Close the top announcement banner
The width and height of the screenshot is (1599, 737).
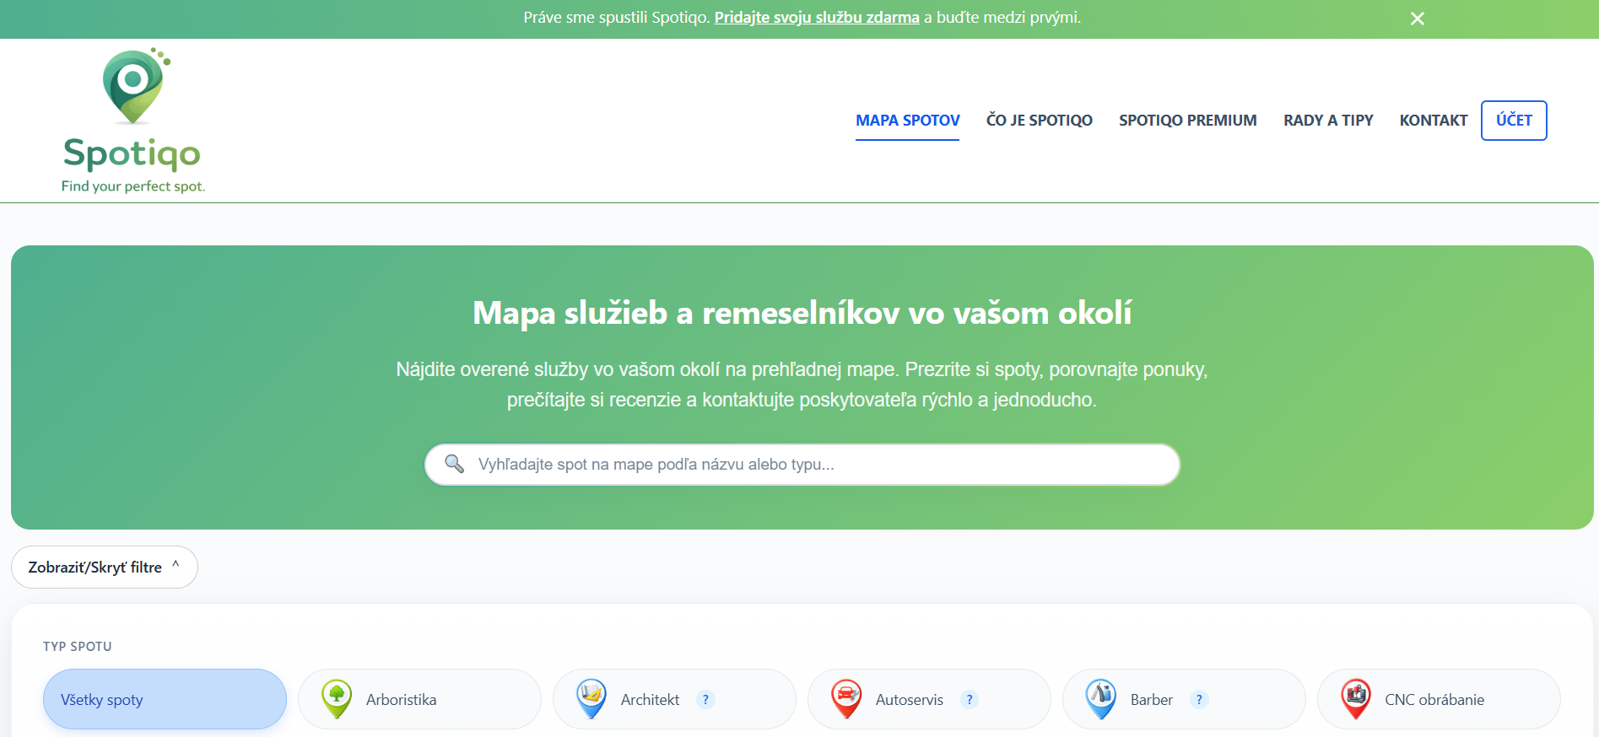pos(1418,19)
